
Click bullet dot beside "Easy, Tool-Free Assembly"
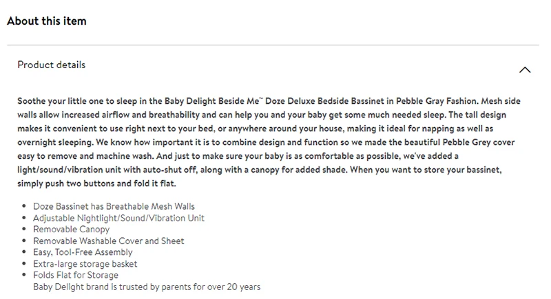pyautogui.click(x=25, y=252)
